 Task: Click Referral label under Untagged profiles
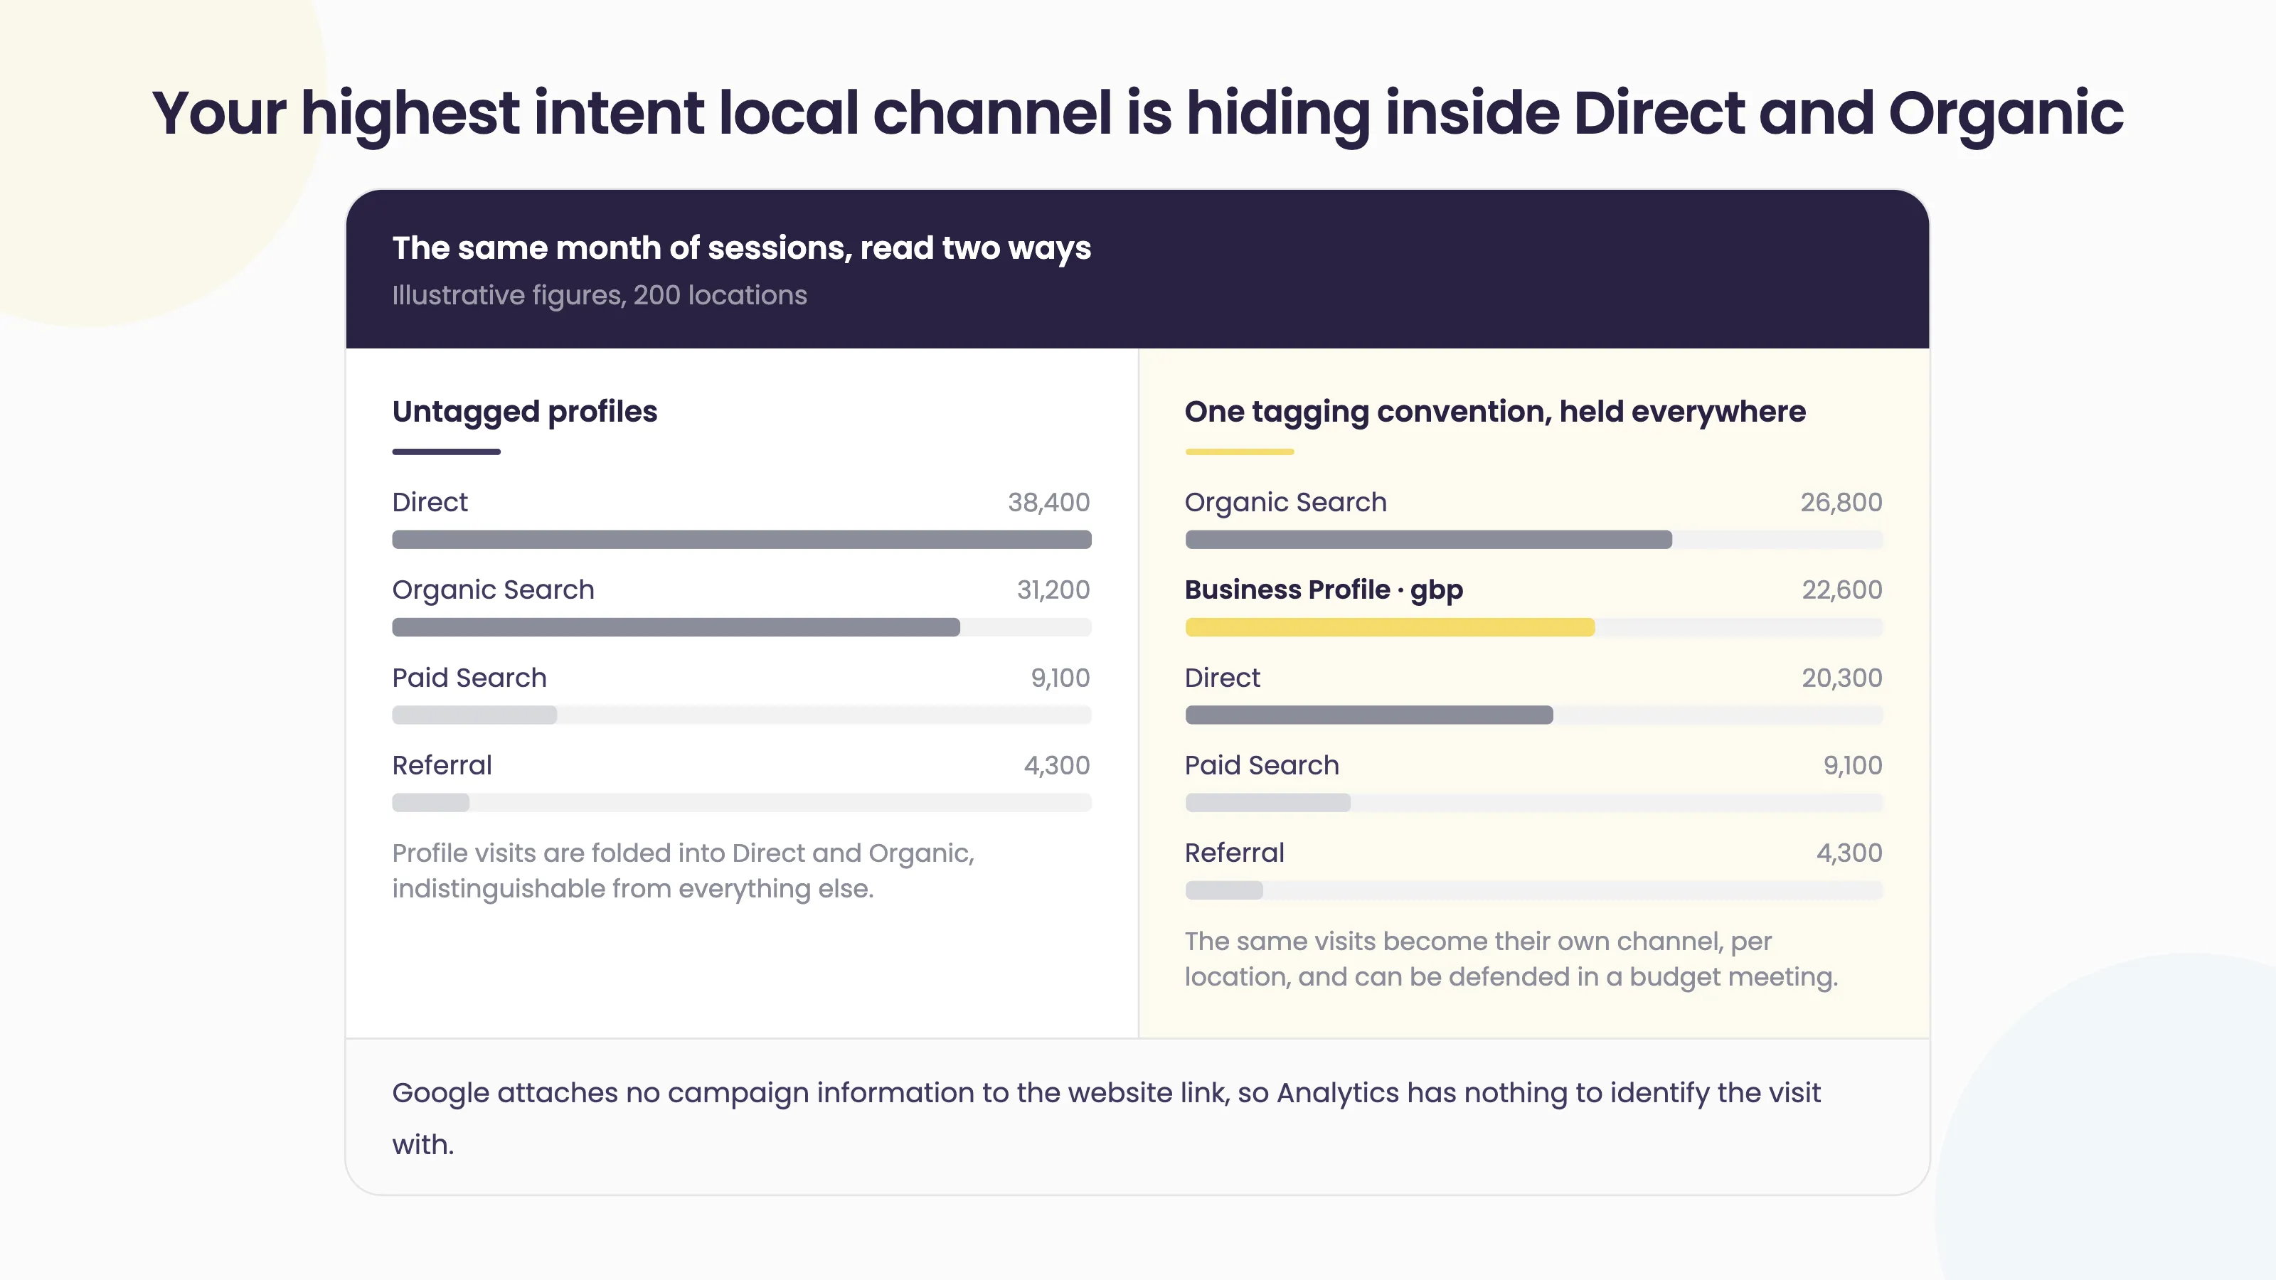pos(442,765)
